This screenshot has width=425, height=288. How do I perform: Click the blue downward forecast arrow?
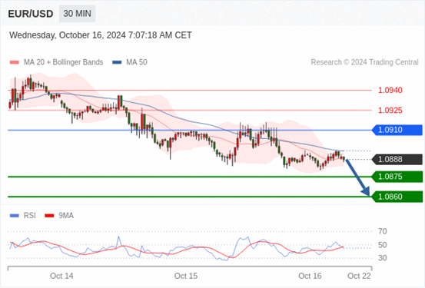[x=357, y=177]
